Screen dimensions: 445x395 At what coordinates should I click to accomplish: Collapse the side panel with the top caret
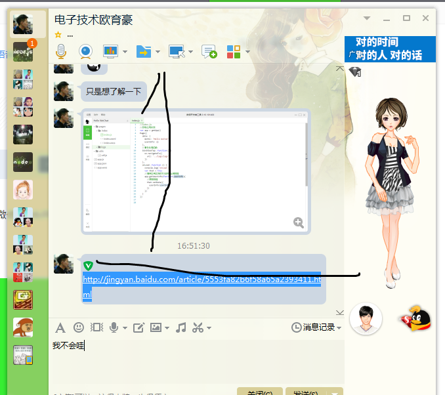(x=340, y=68)
